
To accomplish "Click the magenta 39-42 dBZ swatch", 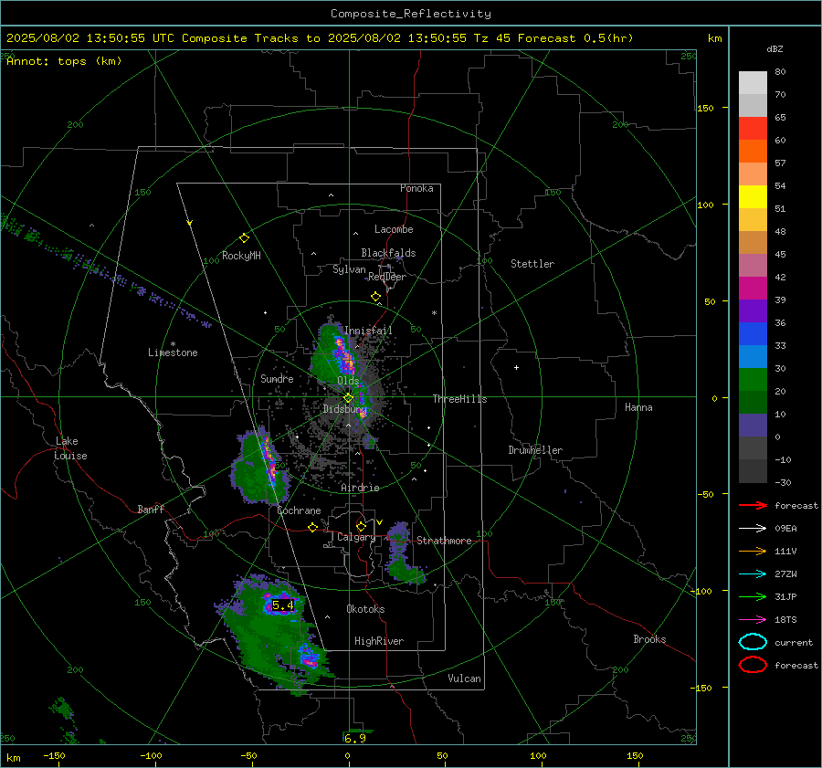I will tap(753, 289).
